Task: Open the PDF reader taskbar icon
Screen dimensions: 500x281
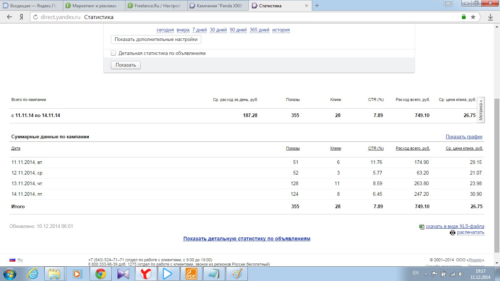Action: 191,274
